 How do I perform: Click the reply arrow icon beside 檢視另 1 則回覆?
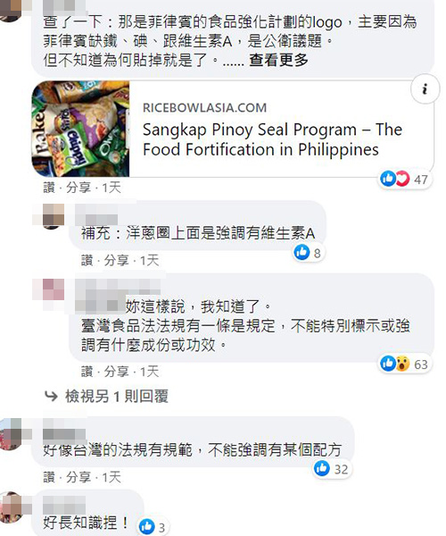pos(51,397)
